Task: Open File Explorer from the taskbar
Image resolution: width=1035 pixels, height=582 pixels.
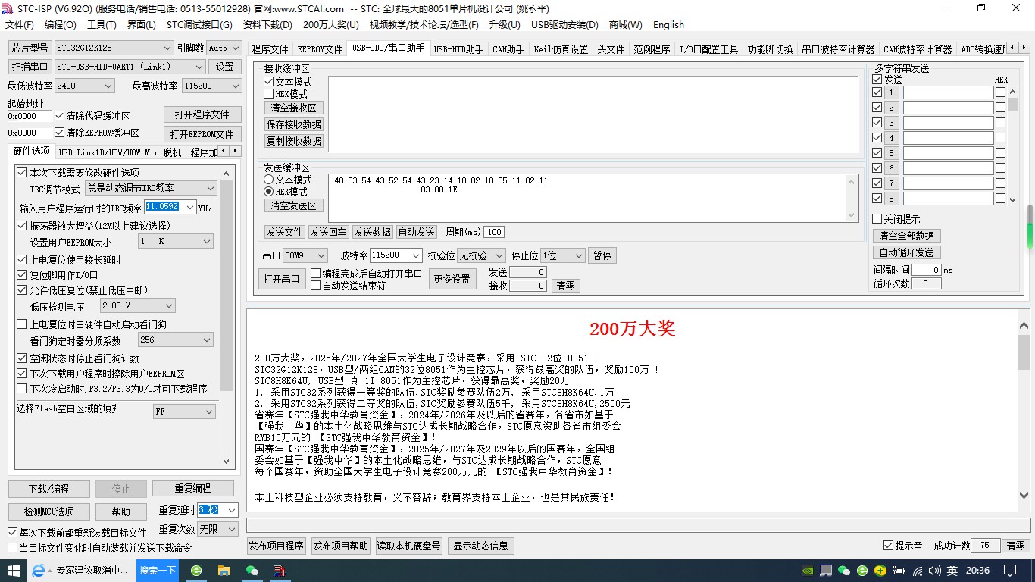Action: click(x=224, y=571)
